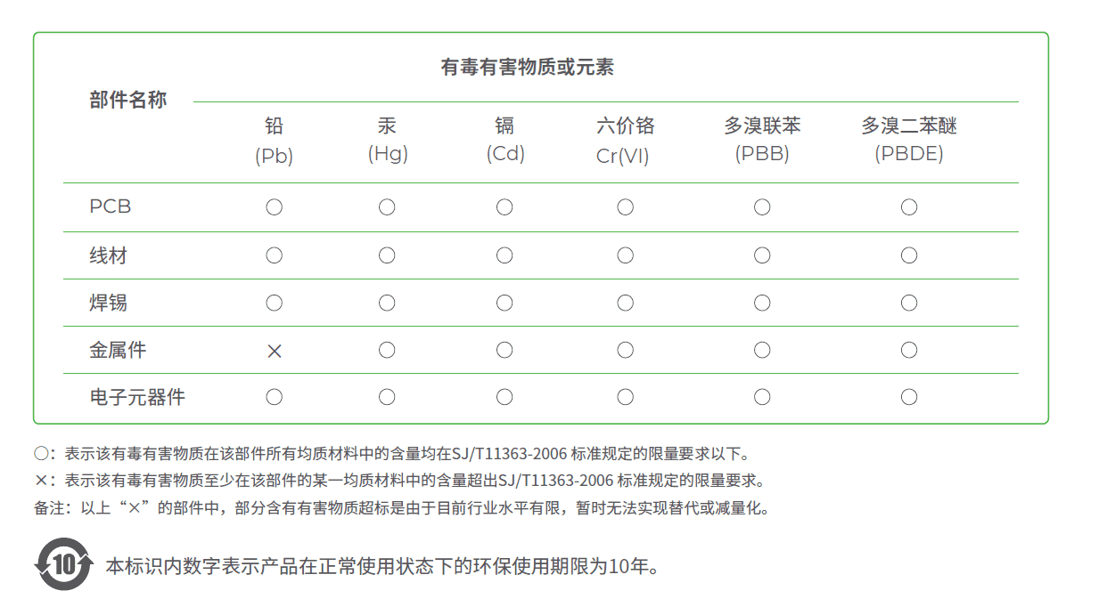Click the circle for PCB under 多溴联苯 (PBB)
Image resolution: width=1099 pixels, height=607 pixels.
[762, 207]
